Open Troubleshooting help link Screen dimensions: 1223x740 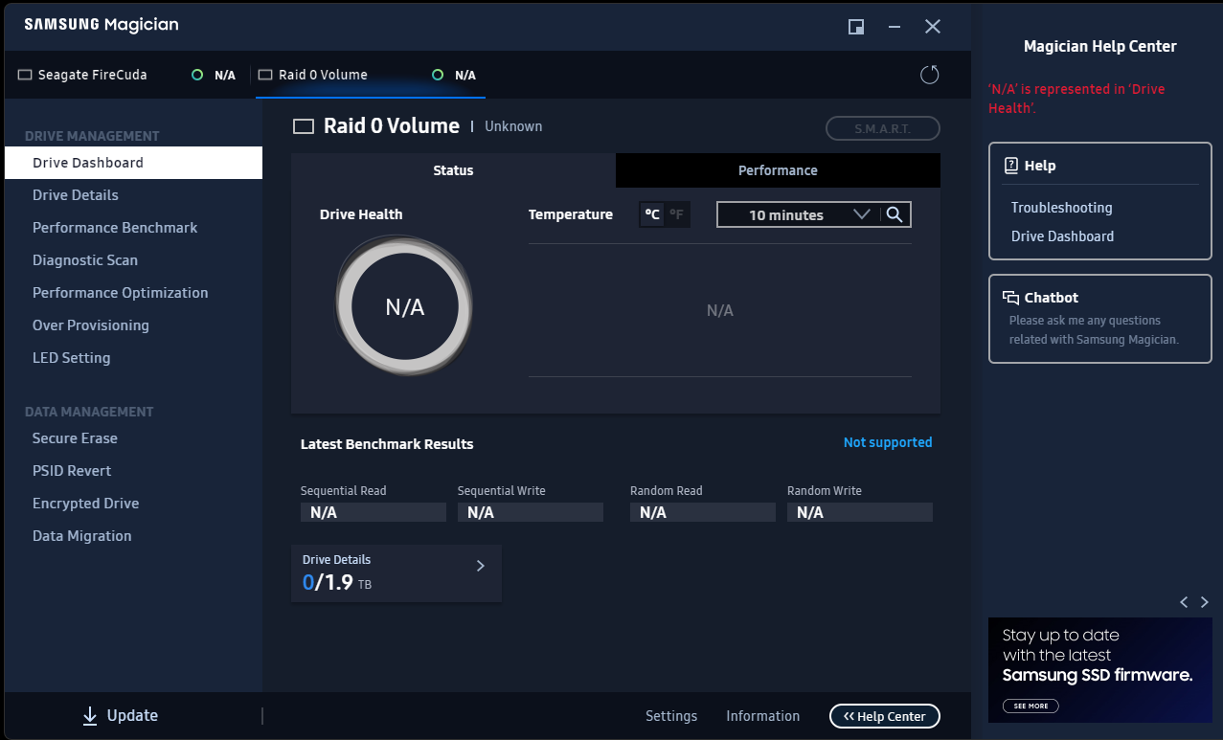coord(1062,208)
